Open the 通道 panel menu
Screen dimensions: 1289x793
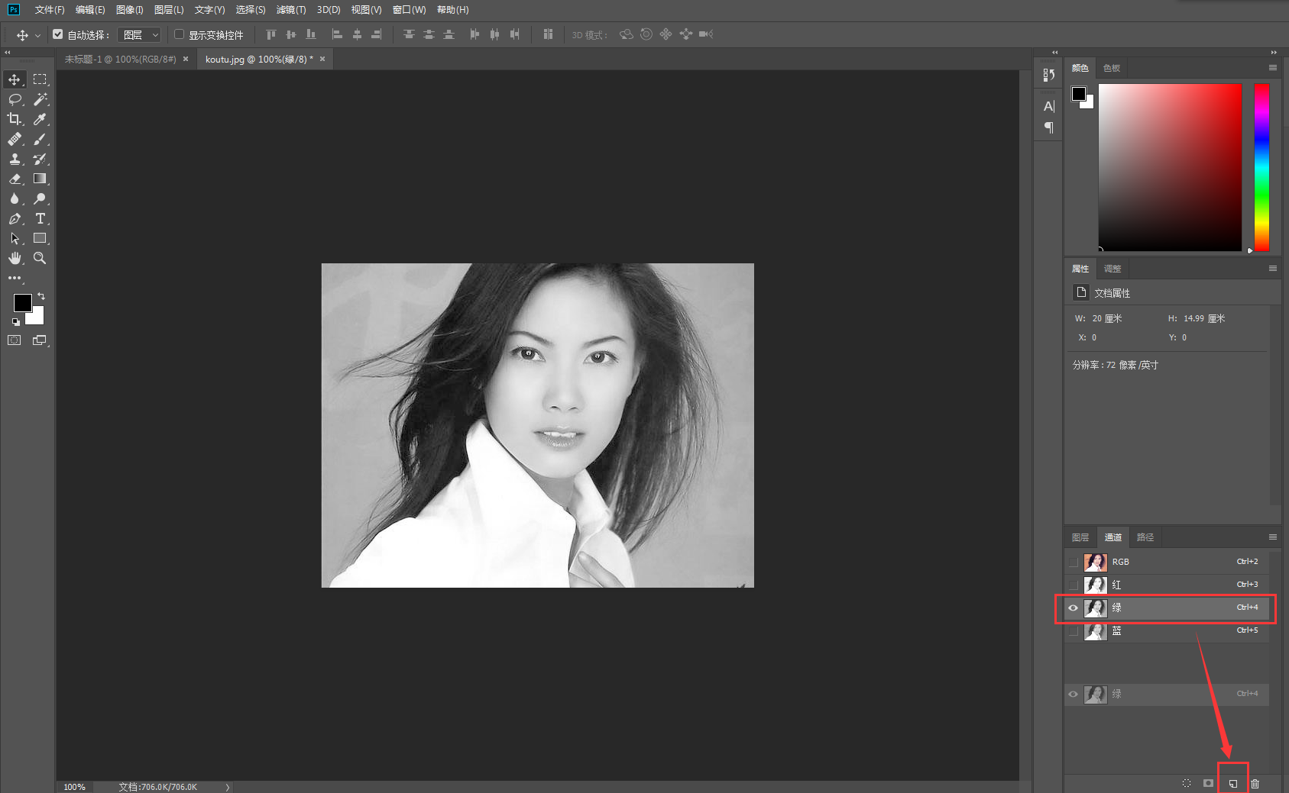coord(1273,537)
